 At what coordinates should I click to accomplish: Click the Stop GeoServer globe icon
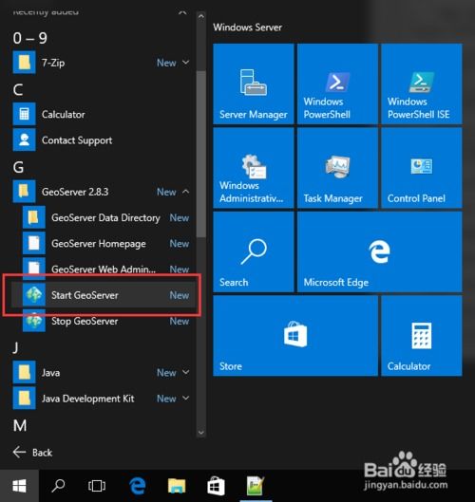34,321
